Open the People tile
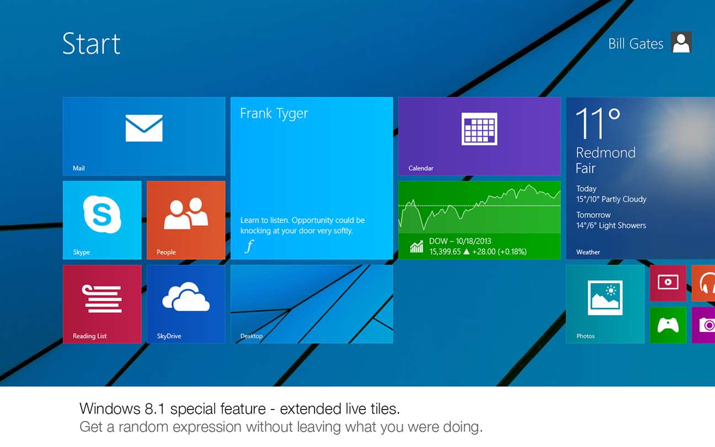The image size is (715, 447). (x=186, y=220)
